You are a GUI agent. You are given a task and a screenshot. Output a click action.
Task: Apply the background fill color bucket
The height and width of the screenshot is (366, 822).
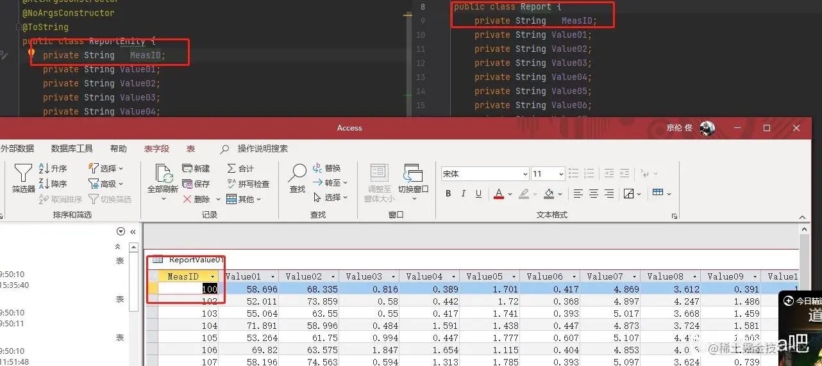(549, 193)
